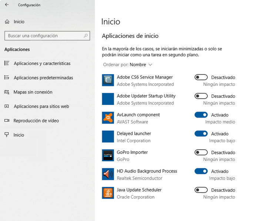Turn off HD Audio Background Process toggle
Image resolution: width=260 pixels, height=221 pixels.
201,171
